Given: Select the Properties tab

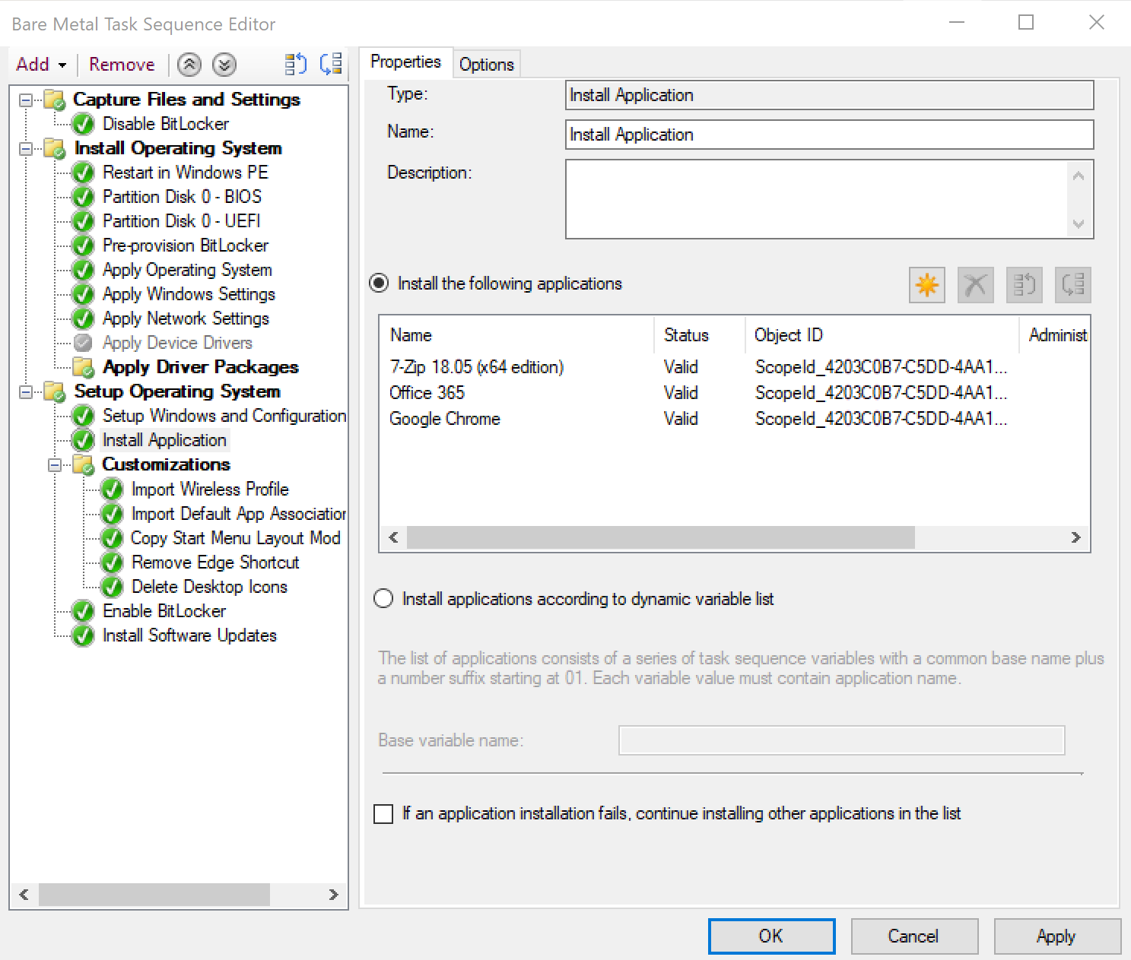Looking at the screenshot, I should coord(406,62).
